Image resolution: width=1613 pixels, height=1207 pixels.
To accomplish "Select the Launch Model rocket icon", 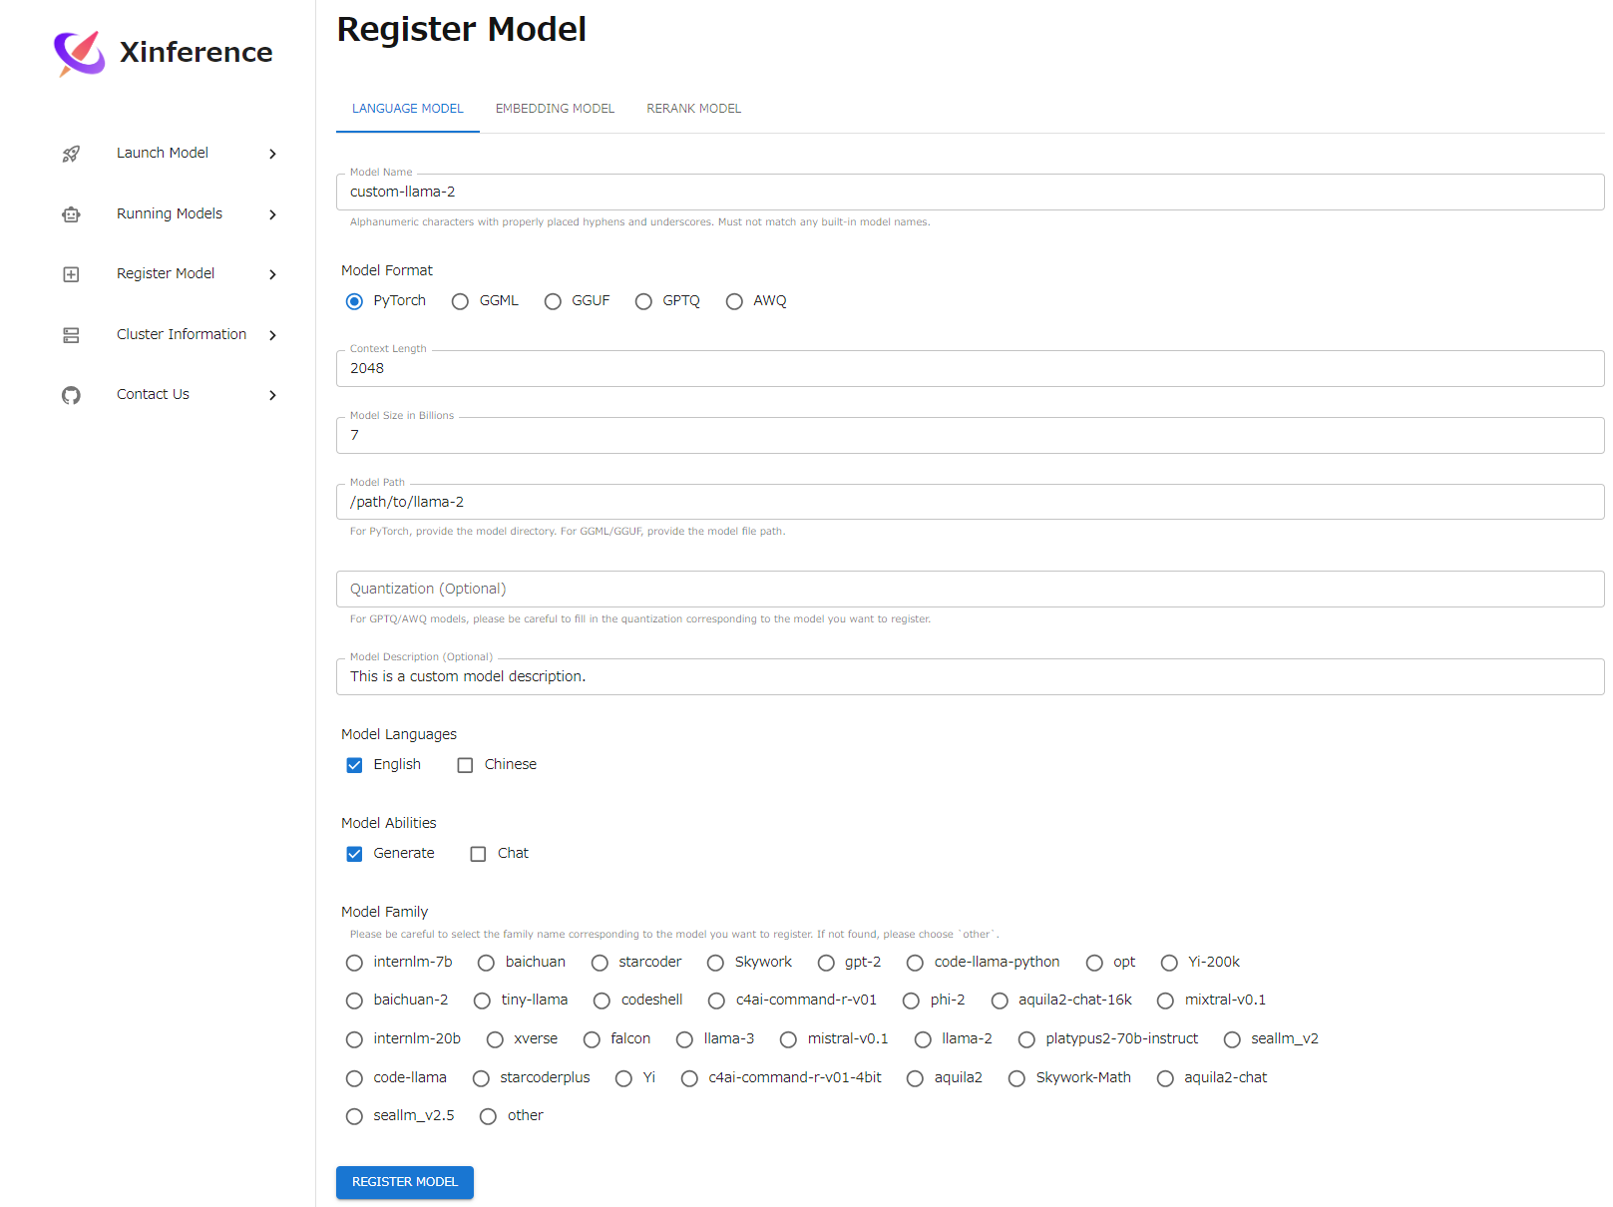I will (x=71, y=153).
